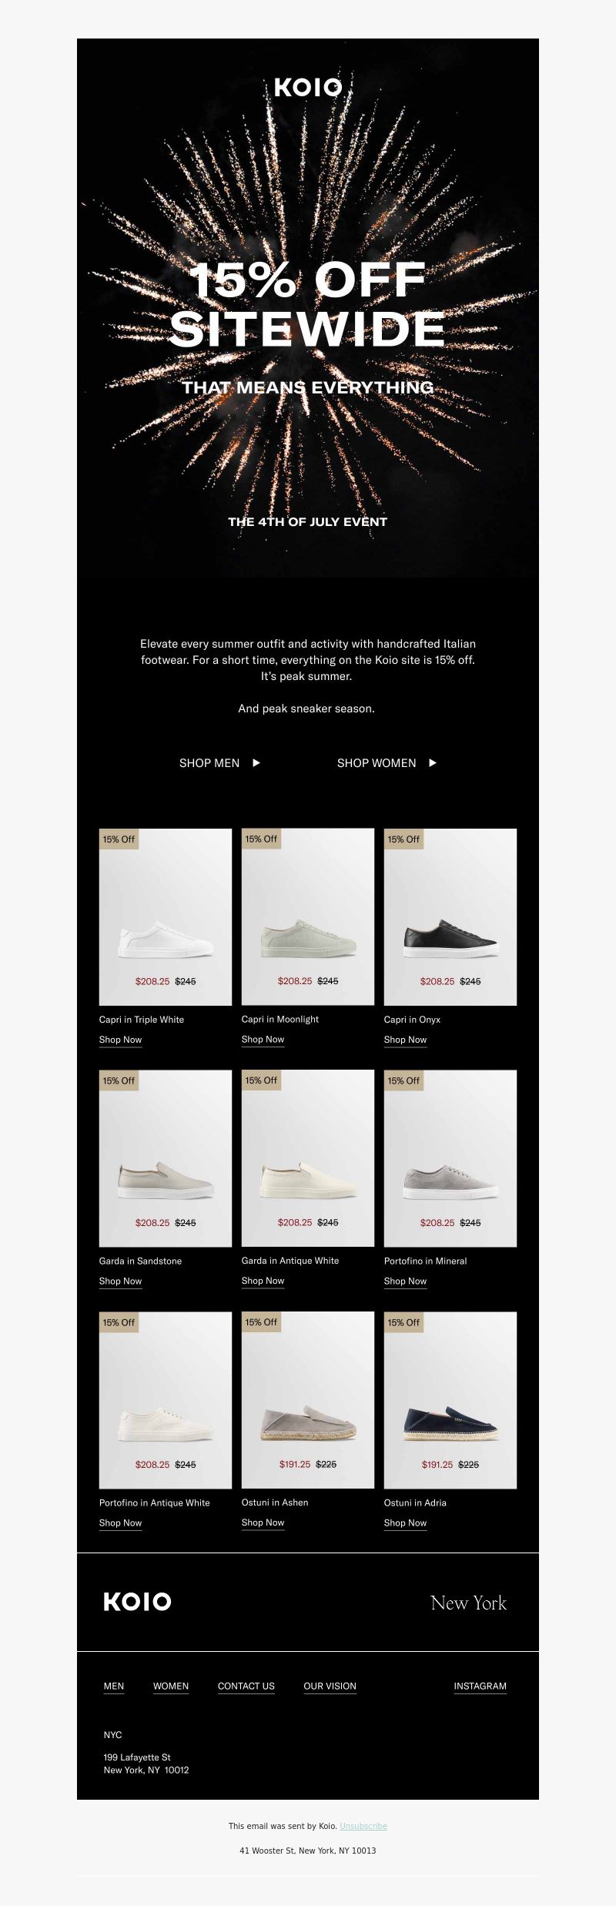The image size is (616, 1906).
Task: Open MEN in footer navigation
Action: tap(114, 1687)
